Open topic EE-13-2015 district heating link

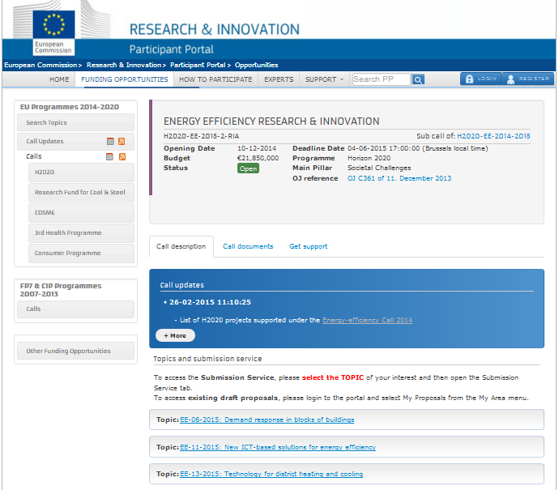[x=271, y=474]
